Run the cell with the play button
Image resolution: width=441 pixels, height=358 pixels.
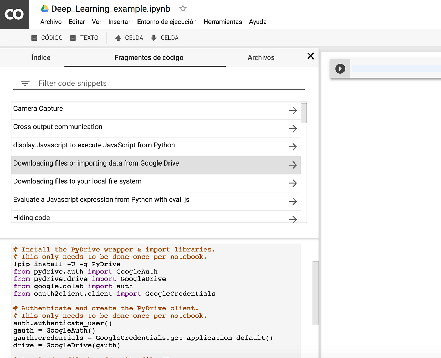(x=340, y=69)
